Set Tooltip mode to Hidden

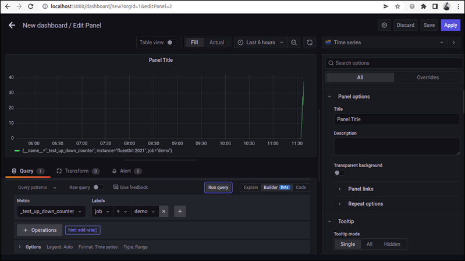coord(392,244)
